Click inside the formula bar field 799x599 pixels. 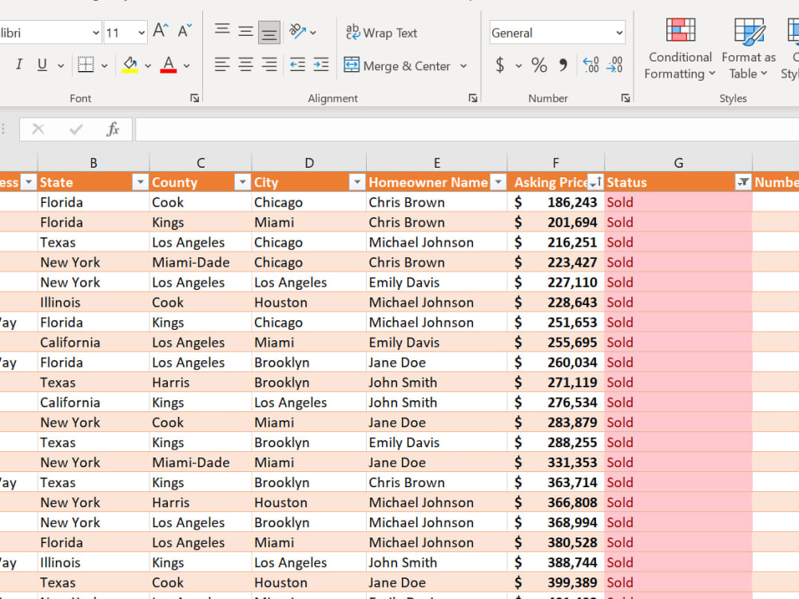467,129
